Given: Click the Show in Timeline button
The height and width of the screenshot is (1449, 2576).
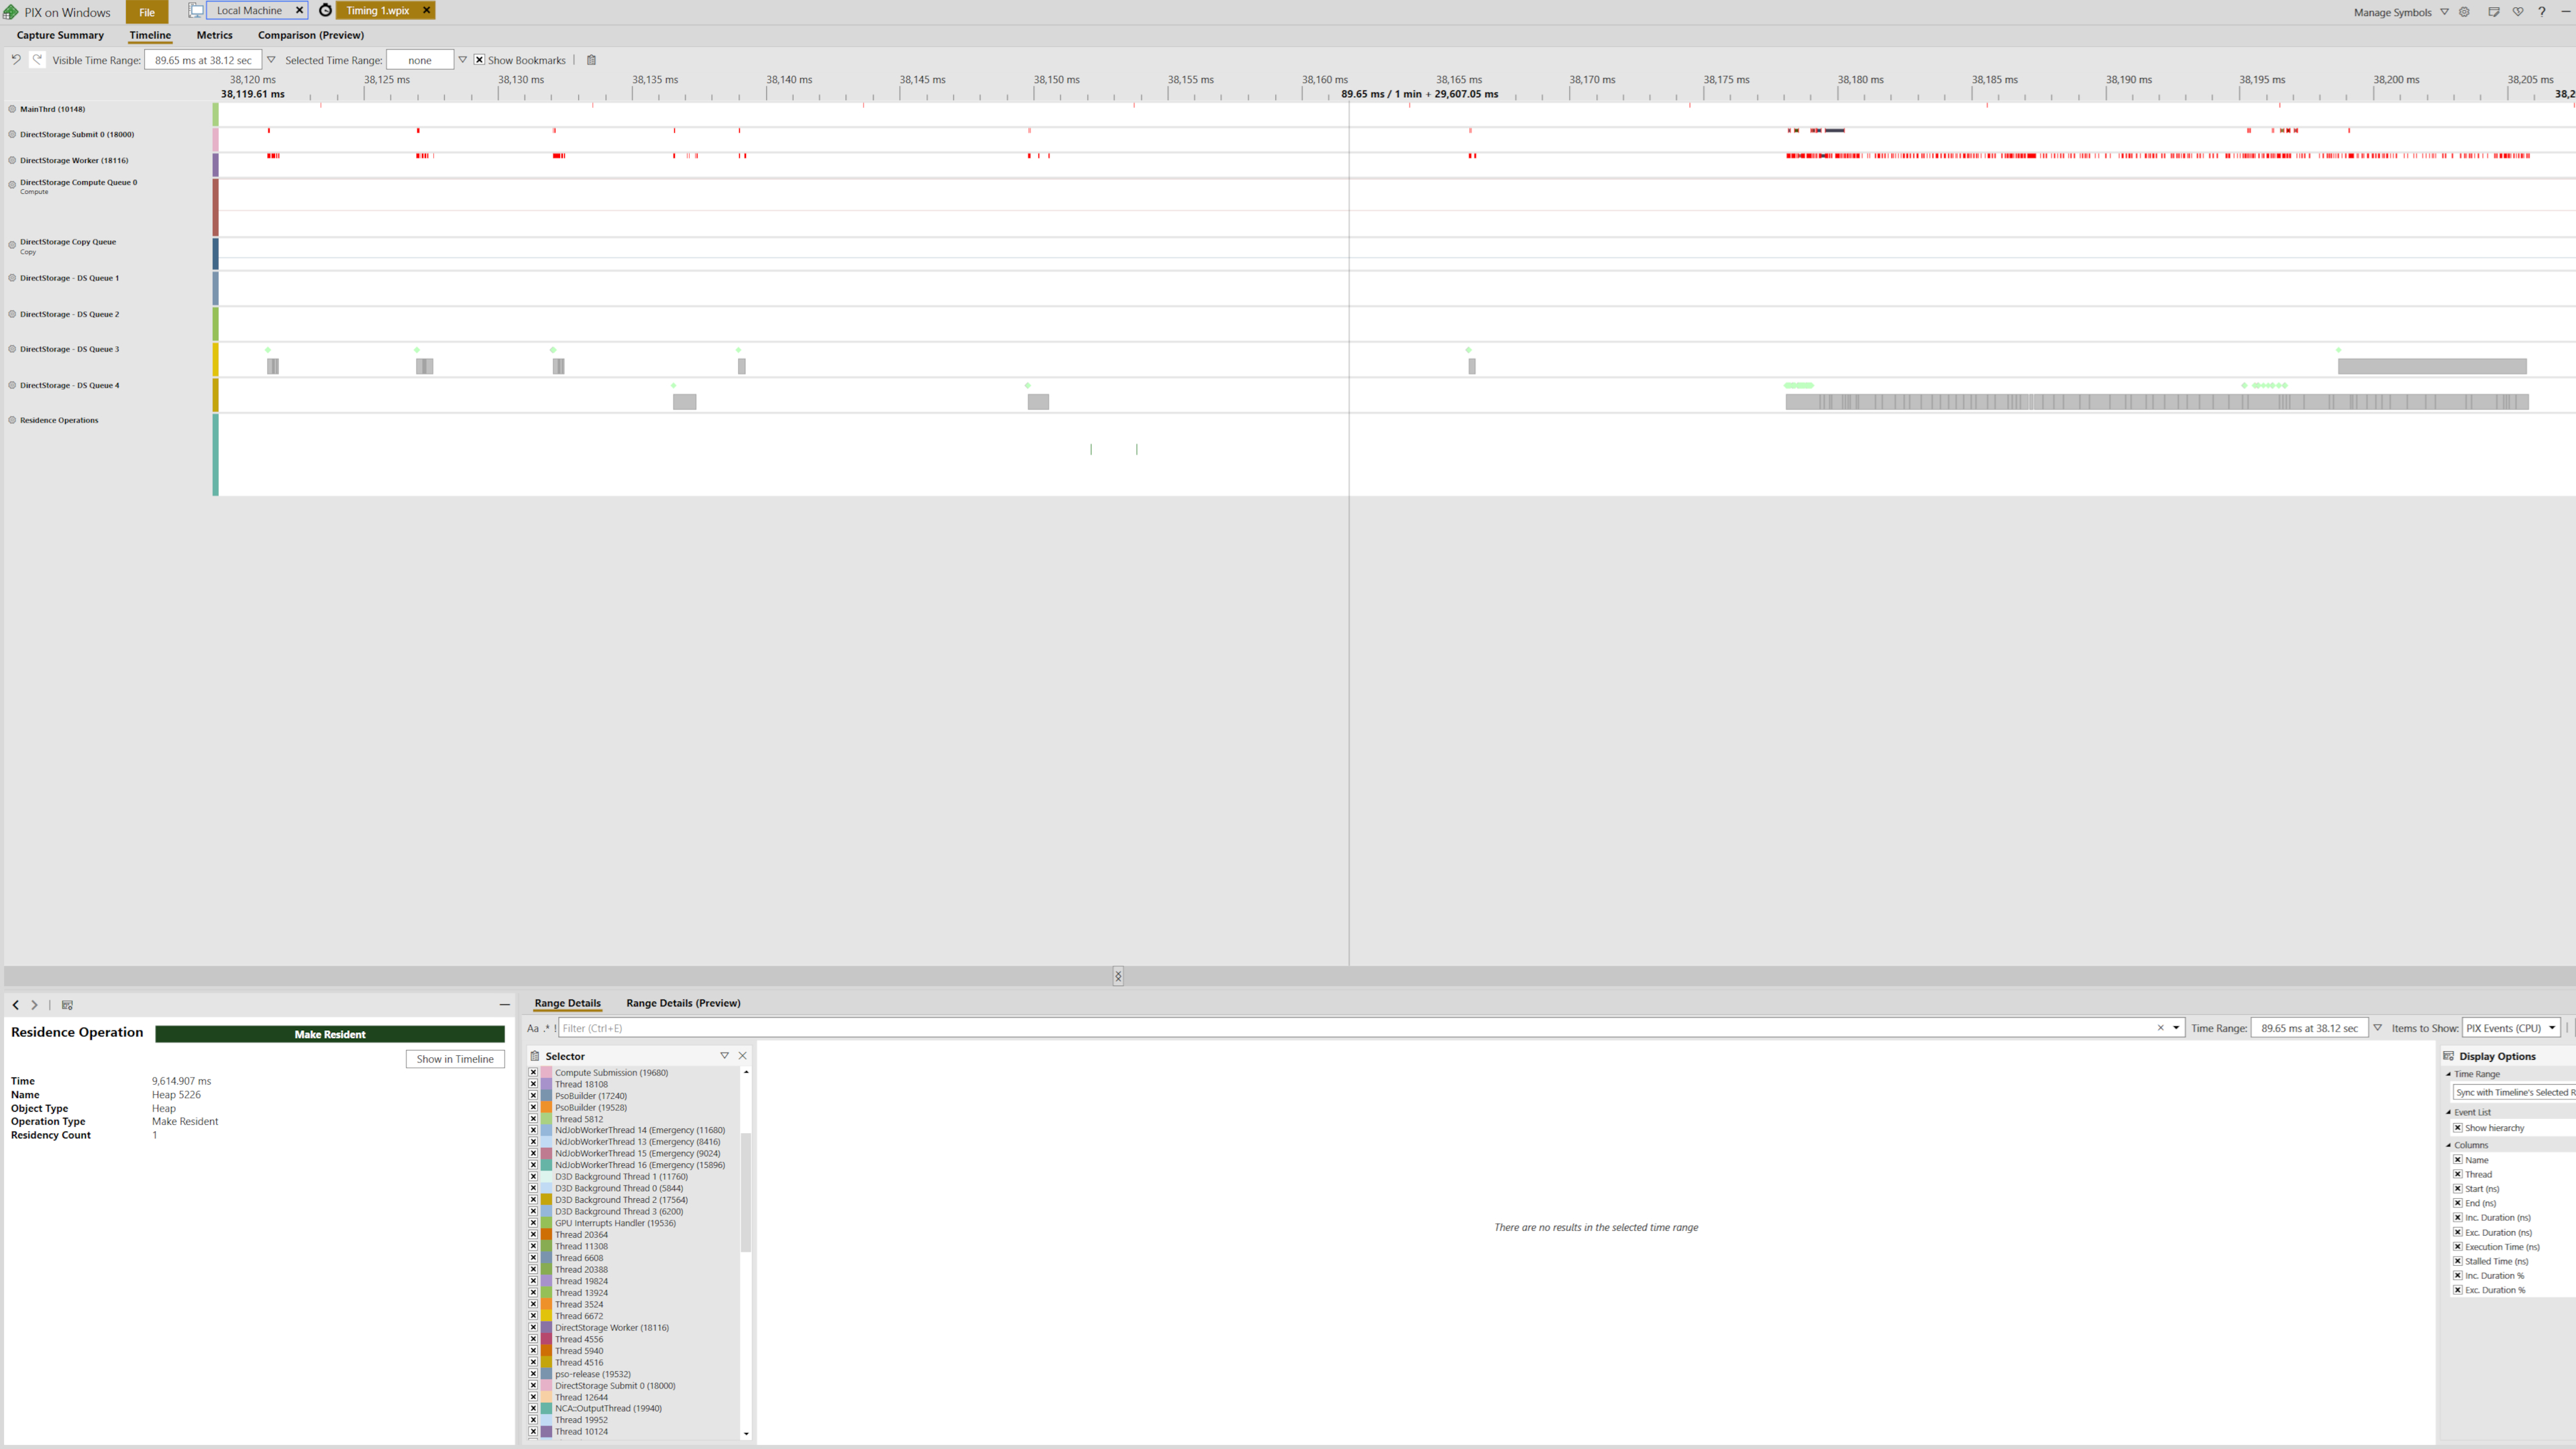Looking at the screenshot, I should (x=455, y=1059).
